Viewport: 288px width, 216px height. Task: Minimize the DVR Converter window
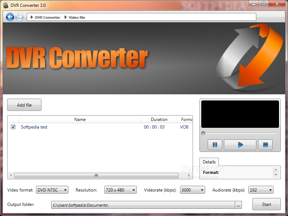click(x=254, y=4)
